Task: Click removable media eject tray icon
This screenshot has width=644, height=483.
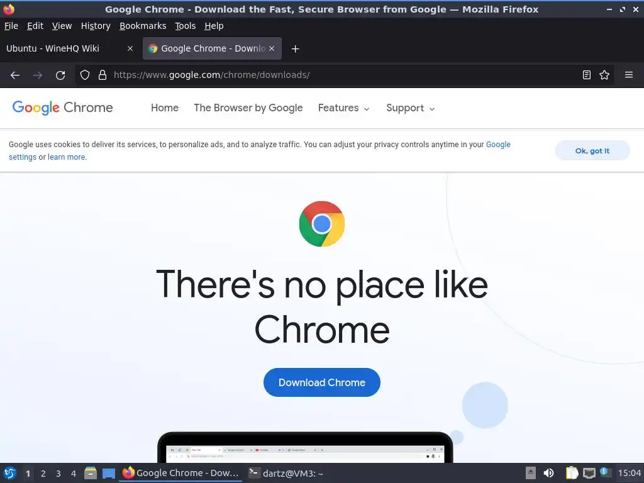Action: coord(531,473)
